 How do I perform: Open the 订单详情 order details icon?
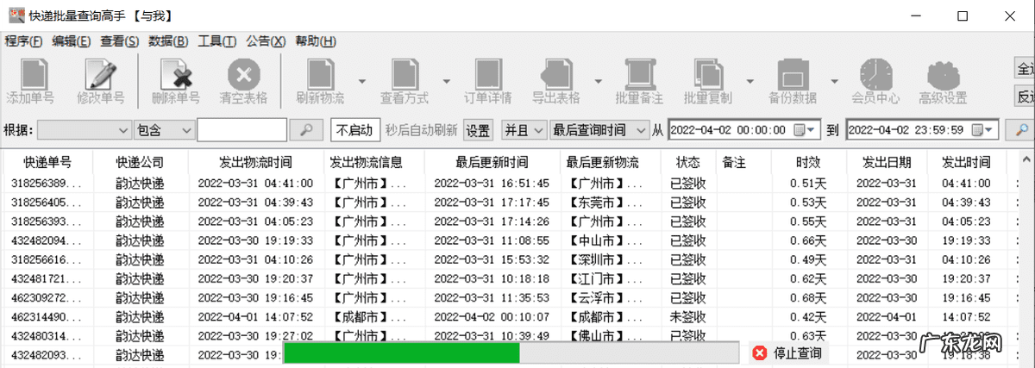(487, 73)
